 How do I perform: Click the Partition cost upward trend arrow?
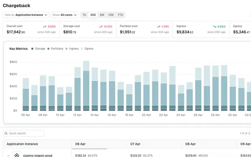tap(159, 27)
